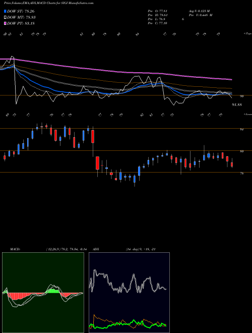Open the dark blue ADX indicator panel
This screenshot has height=333, width=252.
point(129,293)
